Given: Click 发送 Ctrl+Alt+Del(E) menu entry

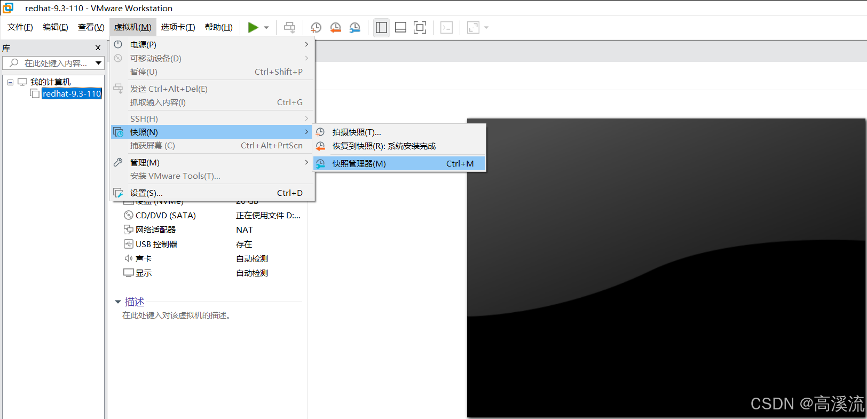Looking at the screenshot, I should 212,89.
